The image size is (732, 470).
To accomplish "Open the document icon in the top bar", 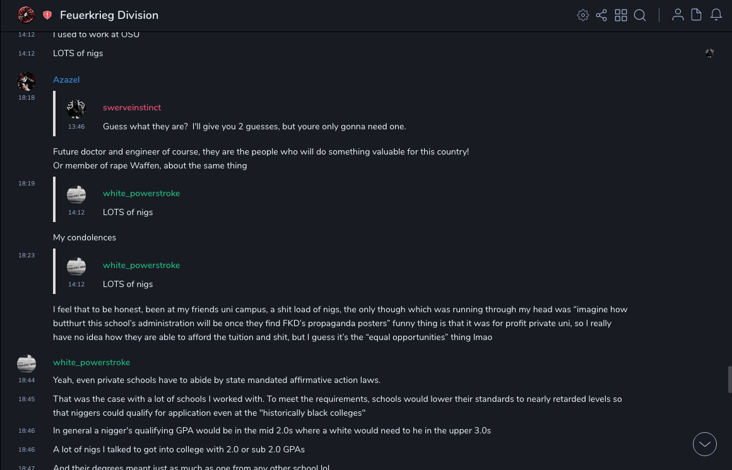I will click(697, 15).
